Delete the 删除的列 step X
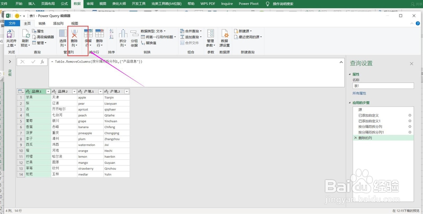Screen dimensions: 423x214 tap(355, 138)
